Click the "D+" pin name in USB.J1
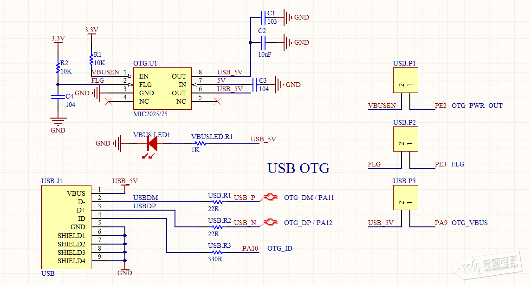The width and height of the screenshot is (531, 285). click(x=81, y=210)
